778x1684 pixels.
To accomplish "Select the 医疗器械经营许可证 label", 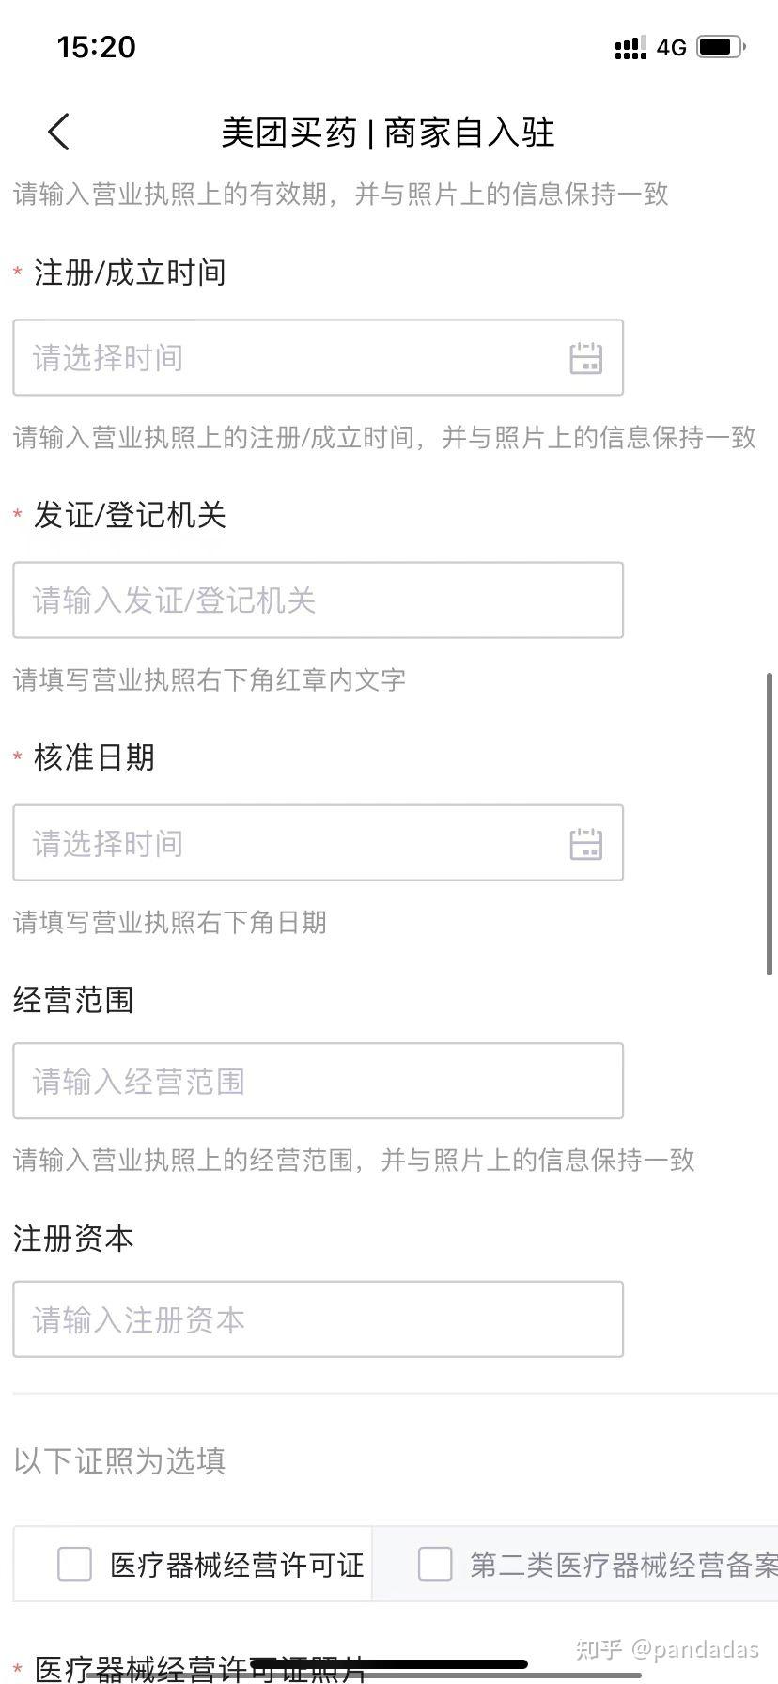I will pos(237,1565).
